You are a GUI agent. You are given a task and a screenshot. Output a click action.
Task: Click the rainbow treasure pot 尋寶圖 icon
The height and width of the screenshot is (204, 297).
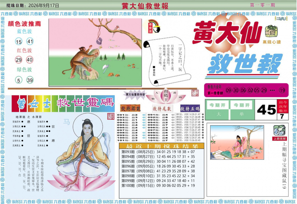click(x=154, y=26)
